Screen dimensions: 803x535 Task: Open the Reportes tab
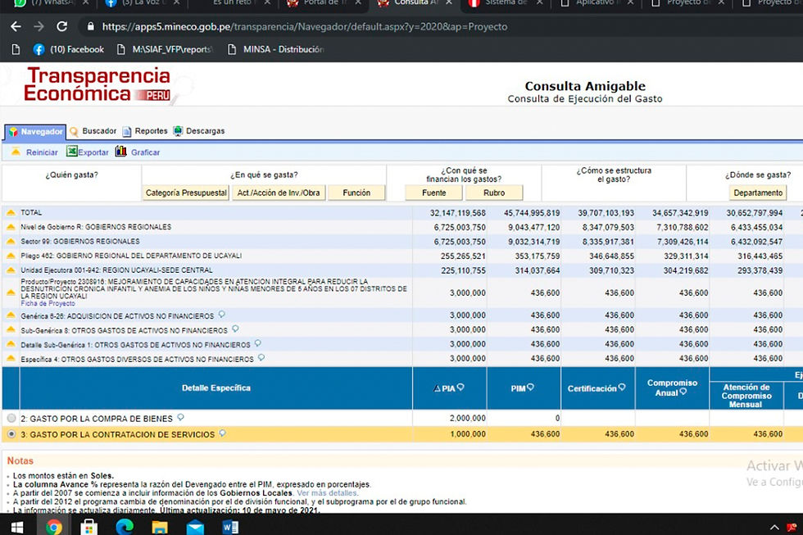point(144,131)
